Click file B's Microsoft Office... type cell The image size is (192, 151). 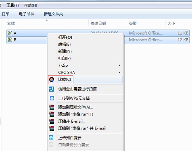pos(146,40)
